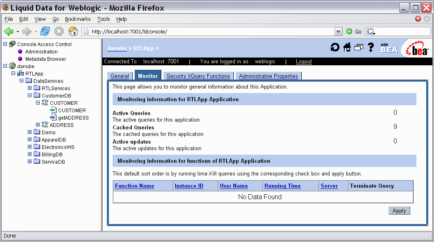The width and height of the screenshot is (434, 242).
Task: Sort by Server column
Action: click(x=329, y=186)
